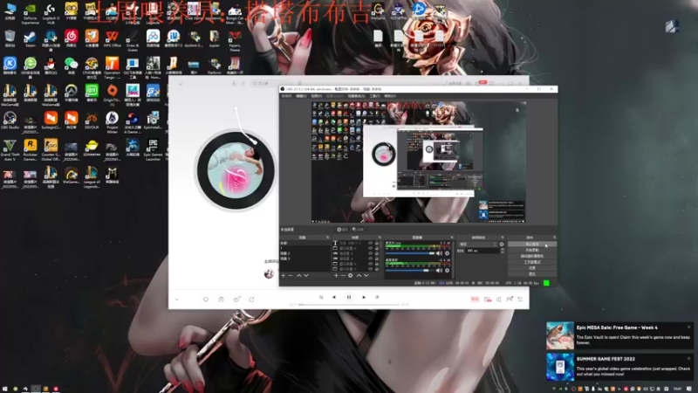Collapse player view with bottom-left chevron

(x=177, y=300)
